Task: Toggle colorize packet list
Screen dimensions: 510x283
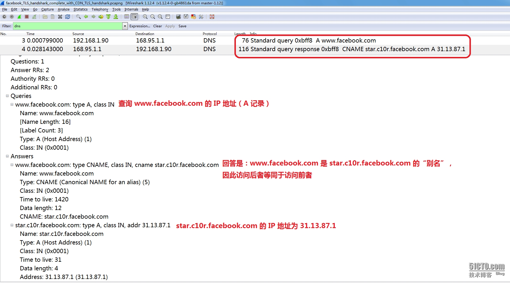Action: point(127,17)
